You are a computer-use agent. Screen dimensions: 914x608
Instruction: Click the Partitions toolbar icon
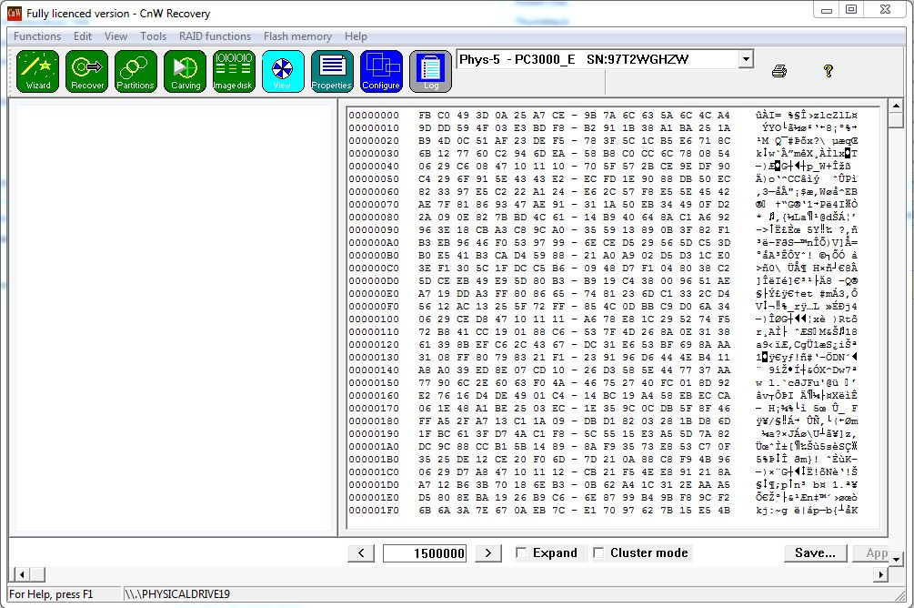[x=136, y=71]
